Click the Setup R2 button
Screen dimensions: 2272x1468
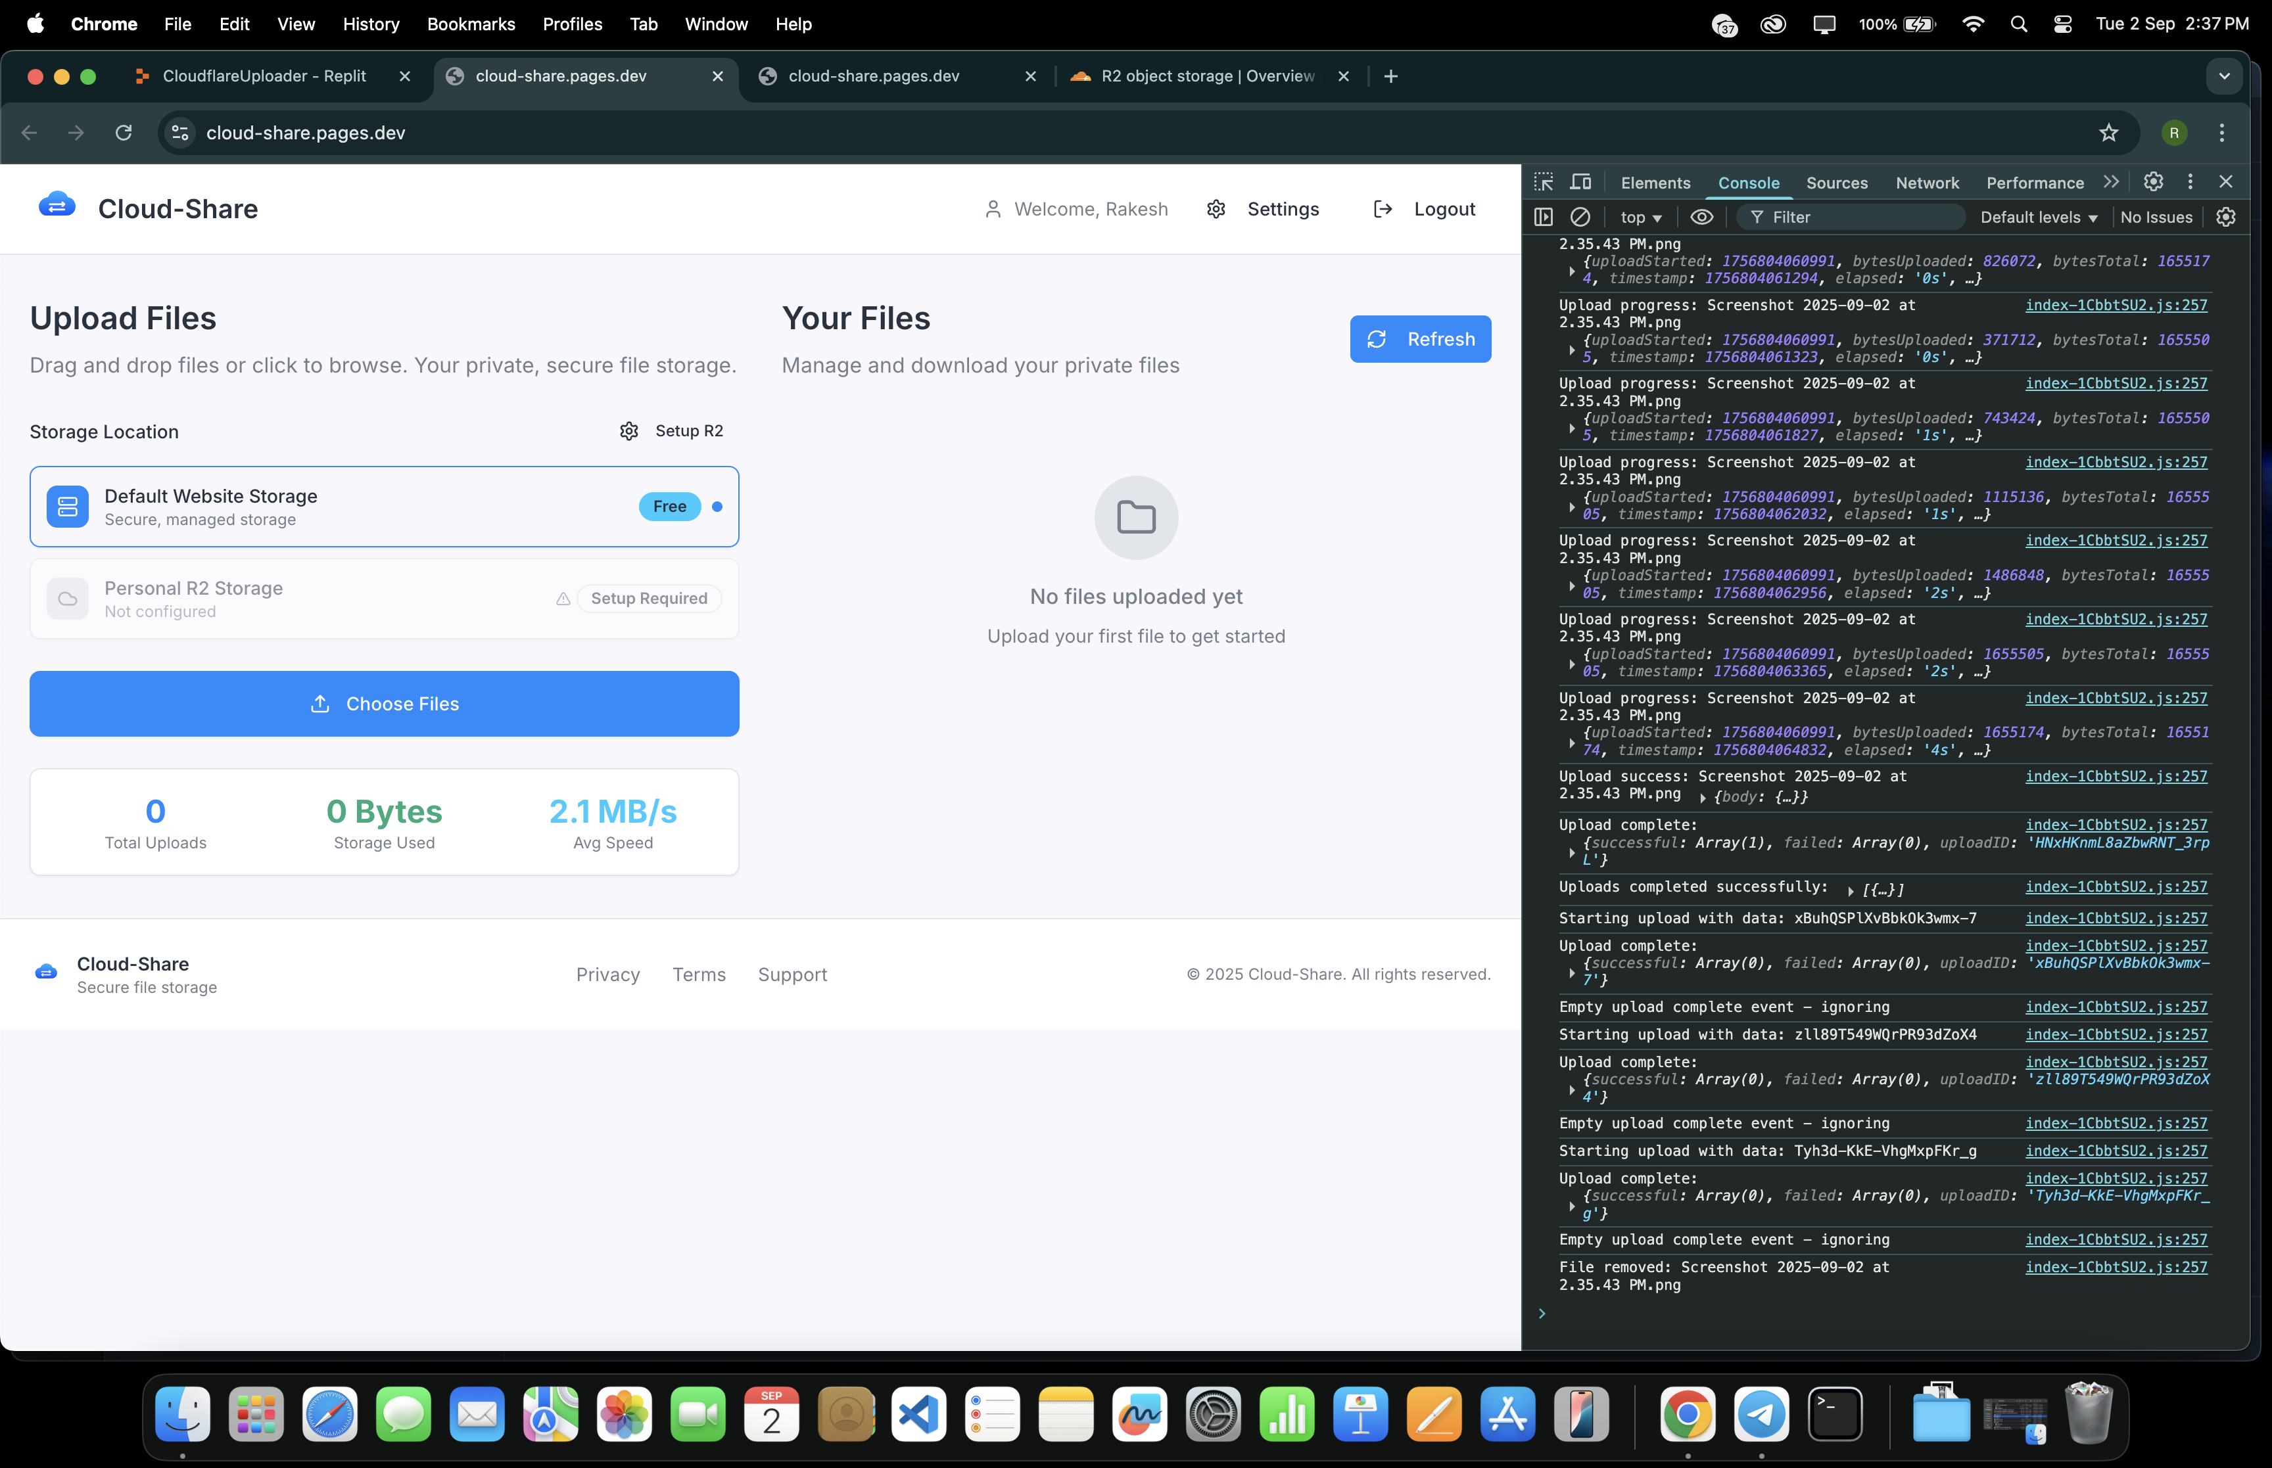tap(671, 431)
